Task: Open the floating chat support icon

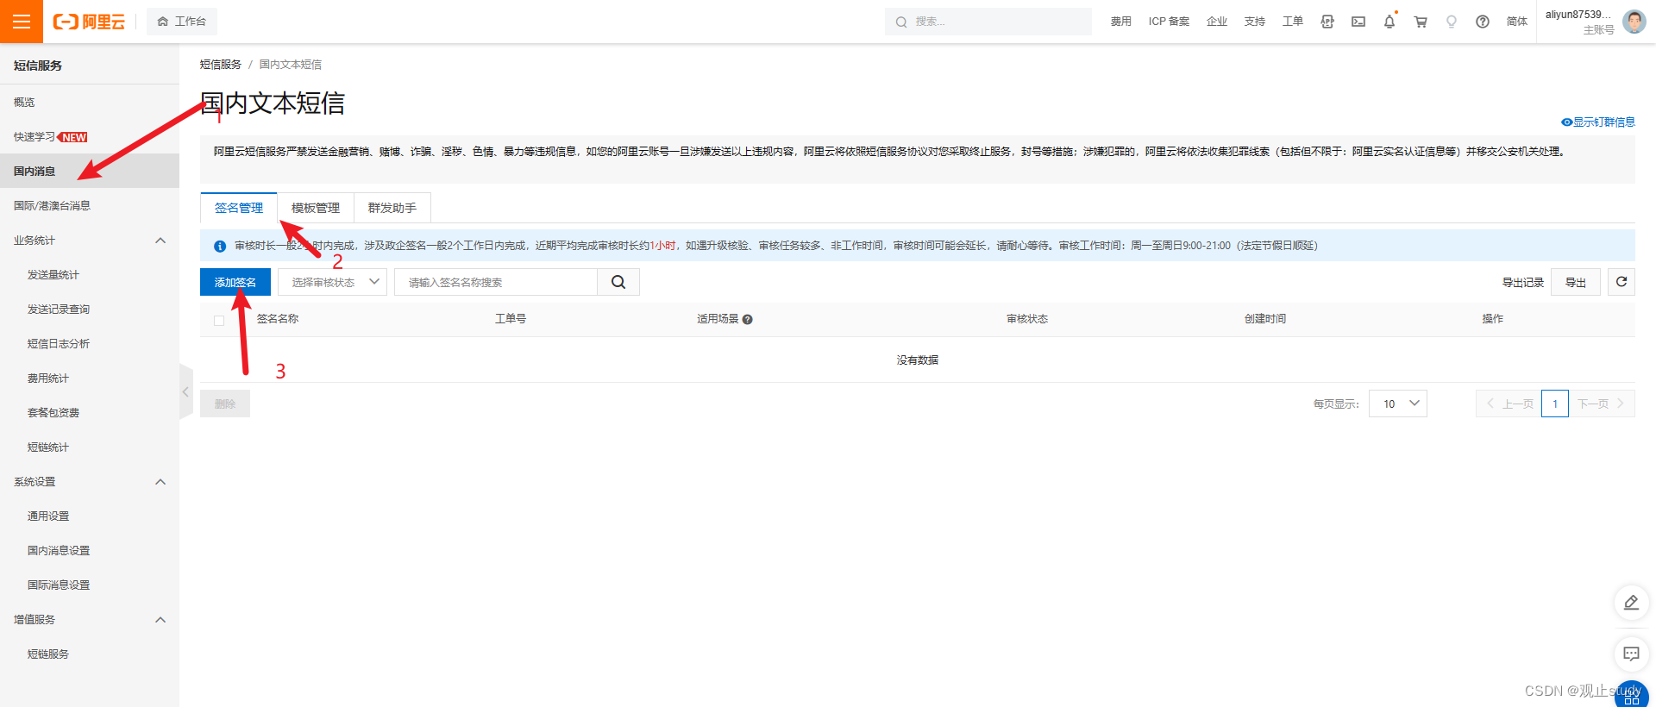Action: (x=1632, y=654)
